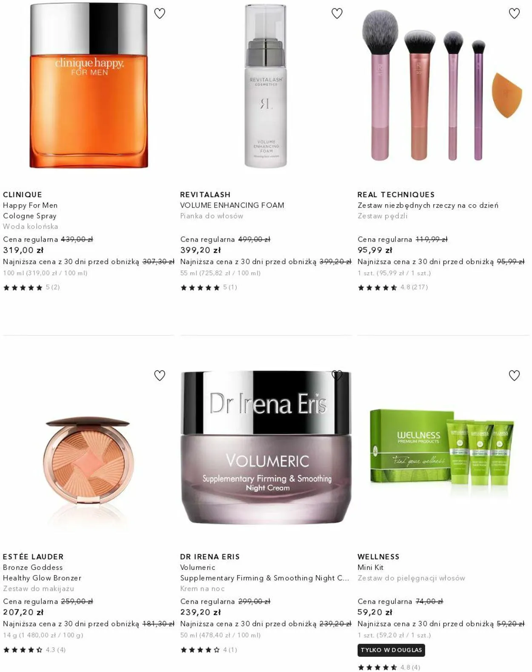Screen dimensions: 532x672
Task: Wishlist the Wellness Mini Kit
Action: coord(514,376)
